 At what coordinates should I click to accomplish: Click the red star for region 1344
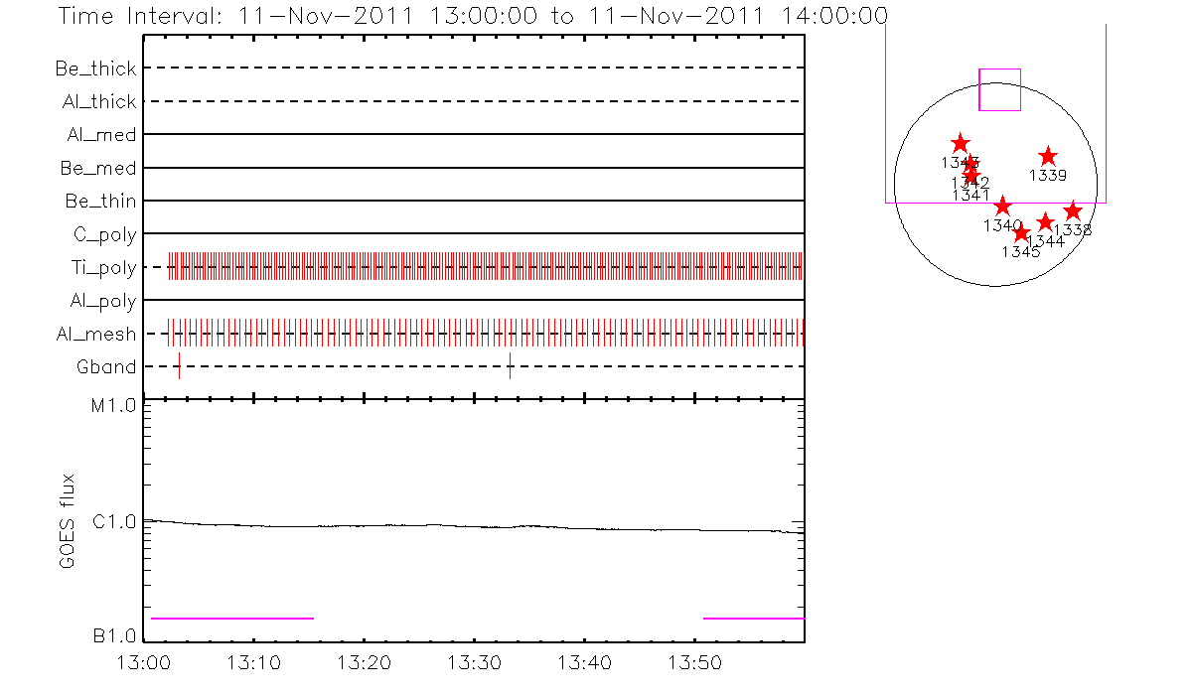click(x=1045, y=222)
